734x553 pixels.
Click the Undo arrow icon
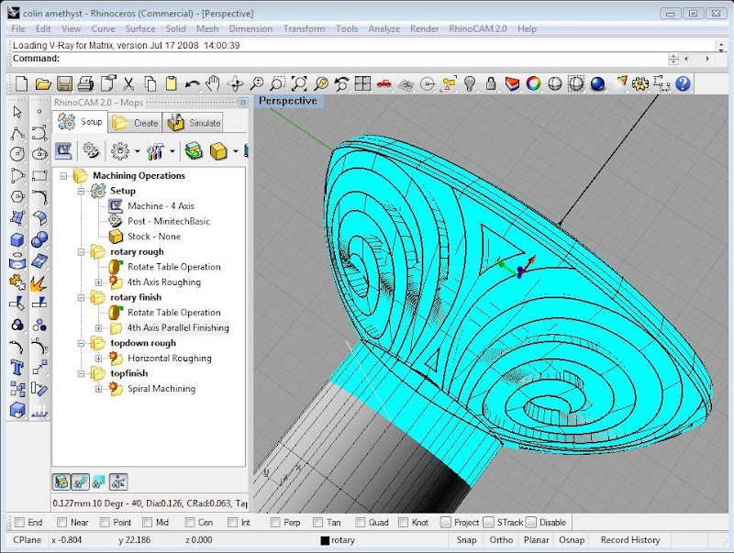193,84
